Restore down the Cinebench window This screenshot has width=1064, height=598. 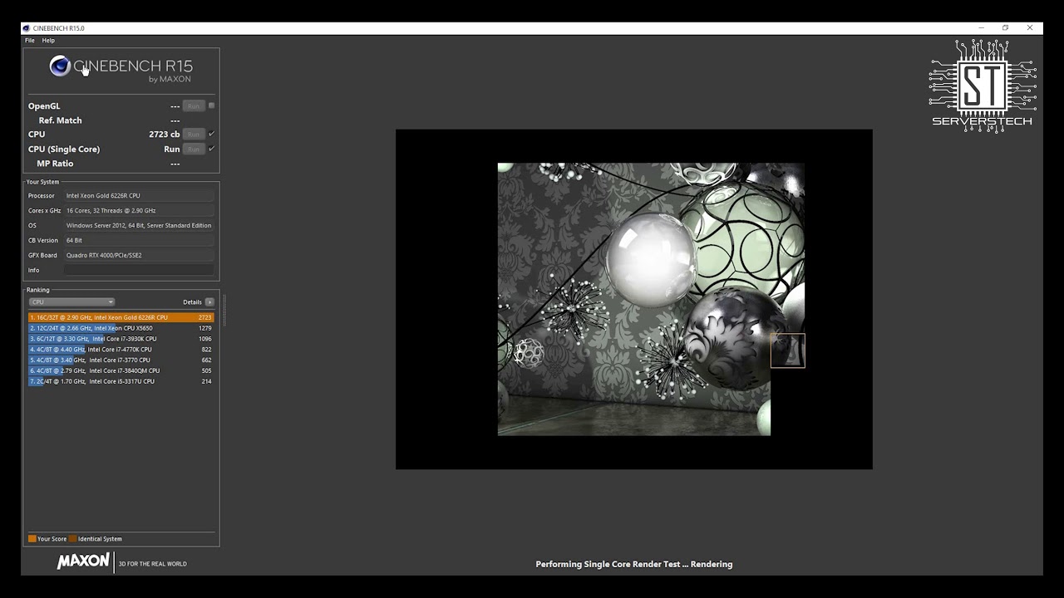[x=1005, y=28]
